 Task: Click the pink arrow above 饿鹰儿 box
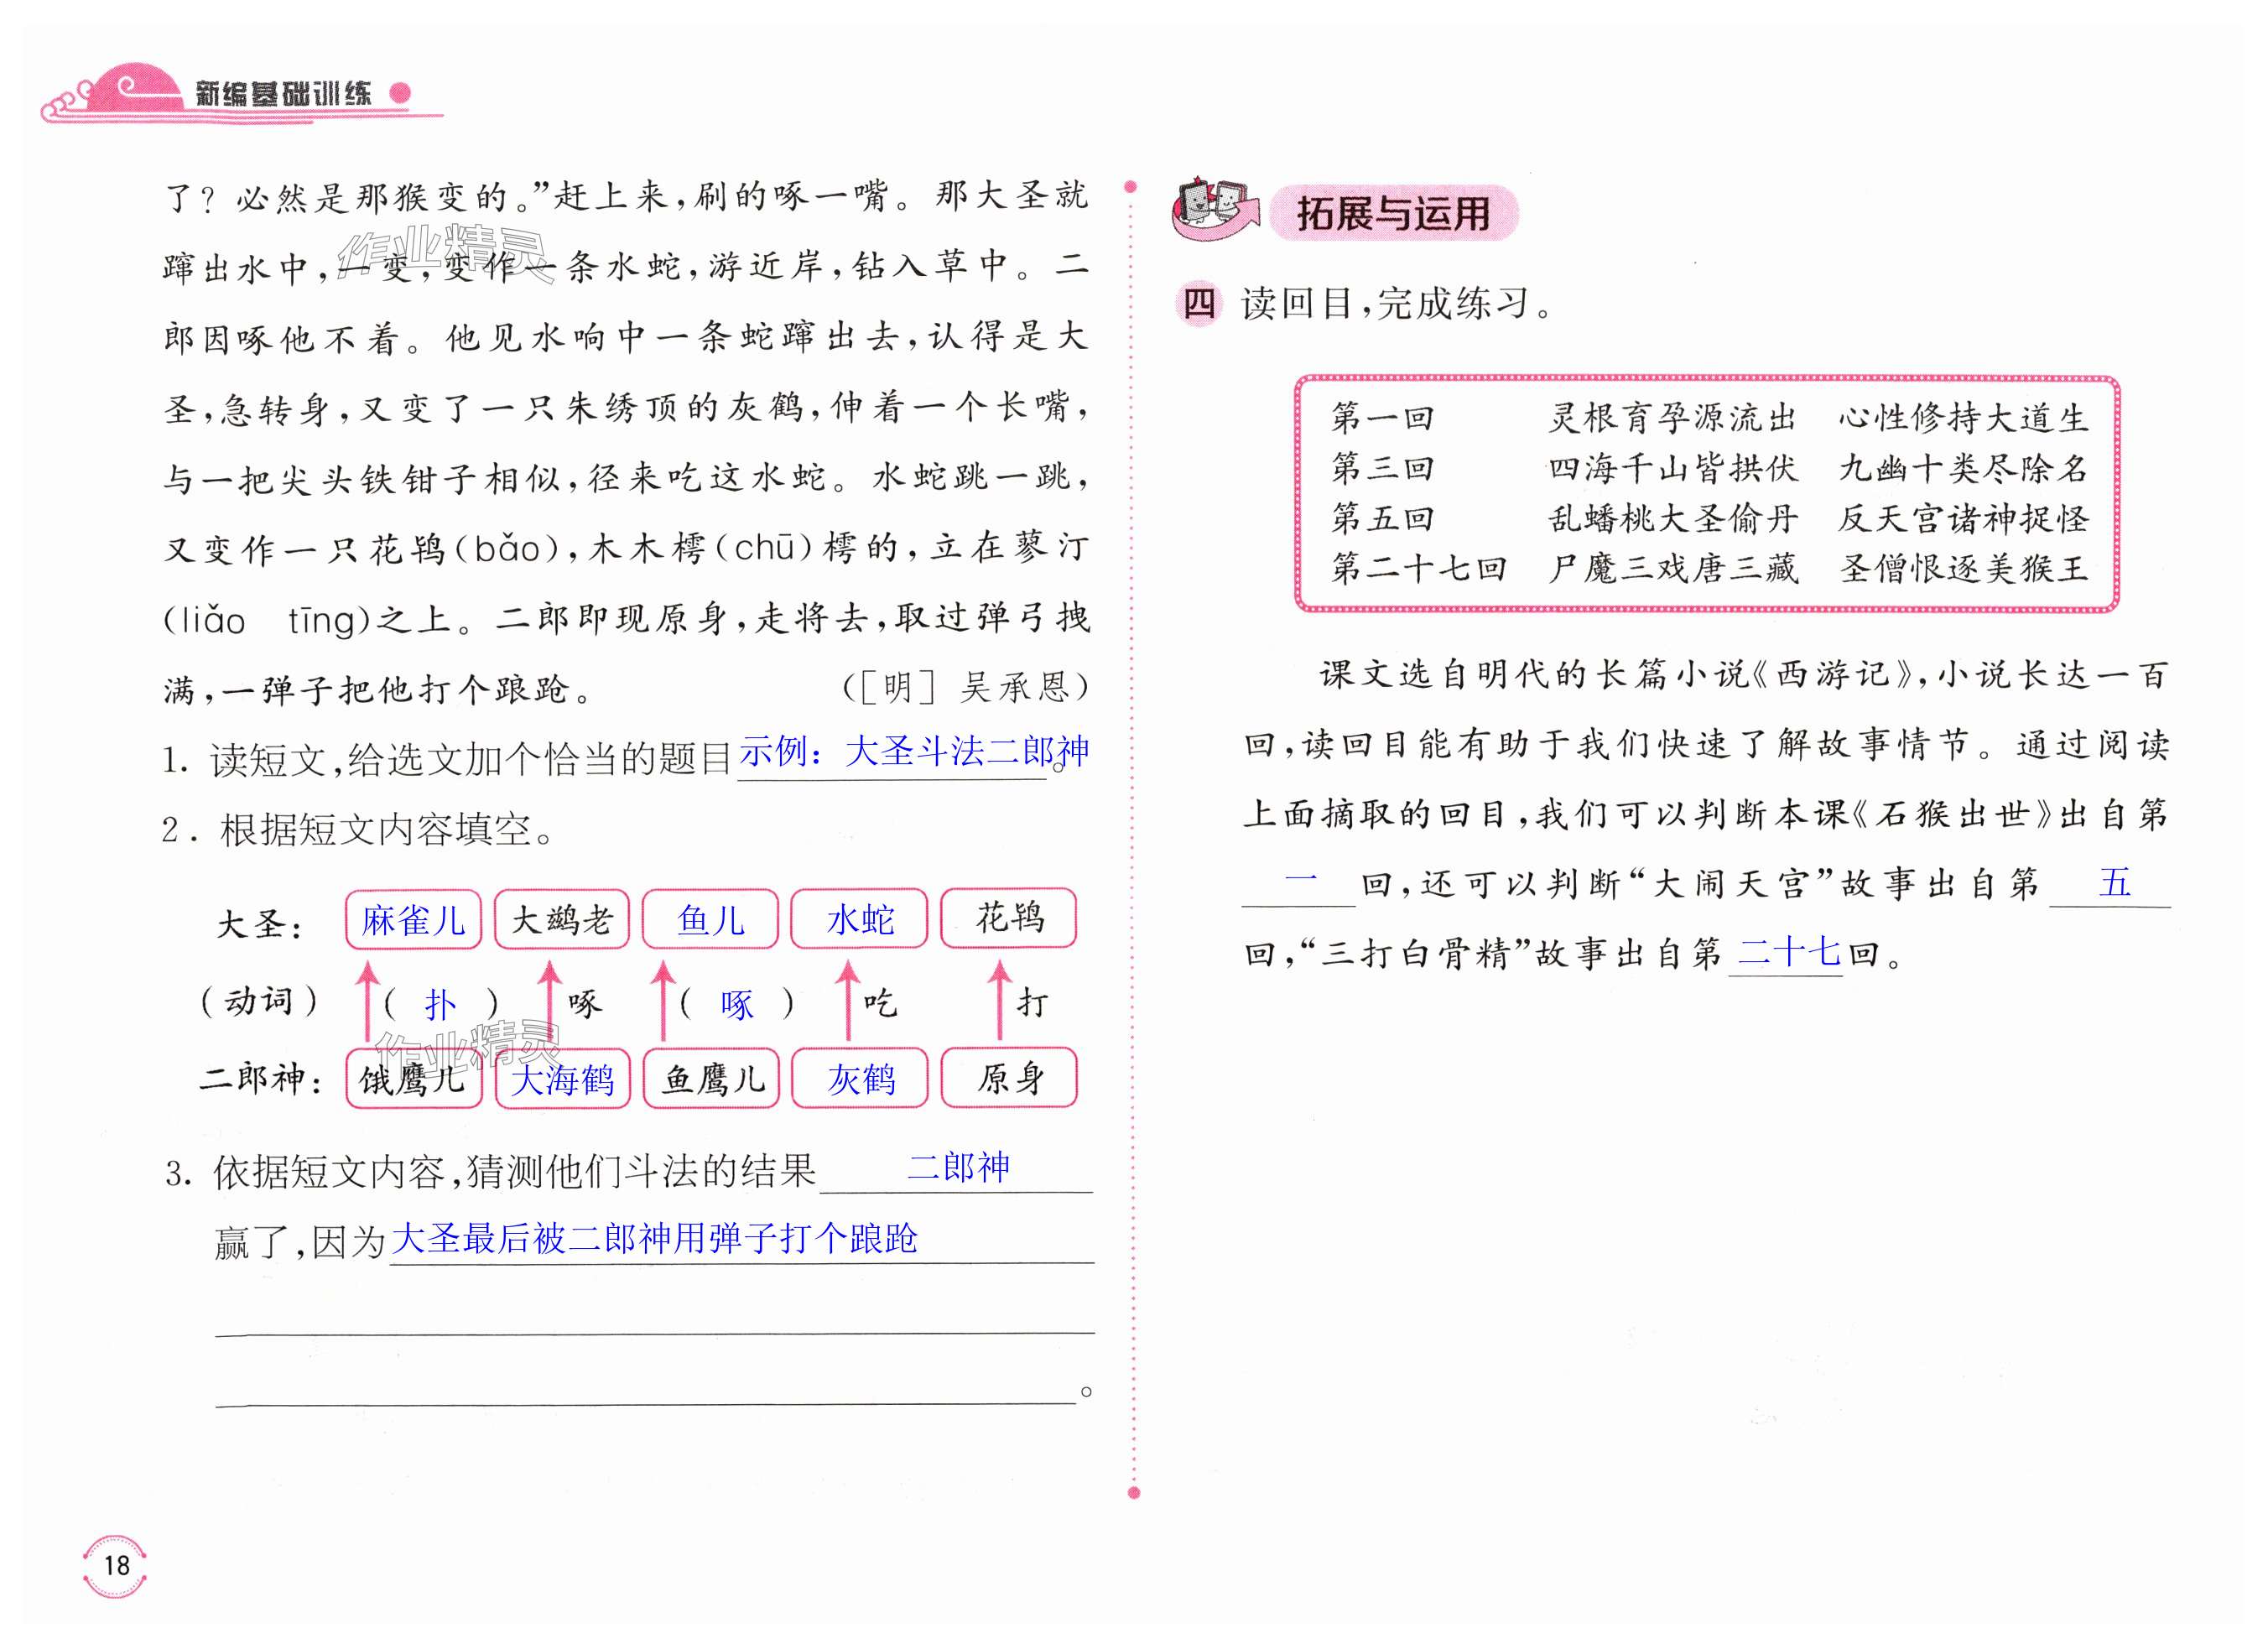tap(367, 1000)
